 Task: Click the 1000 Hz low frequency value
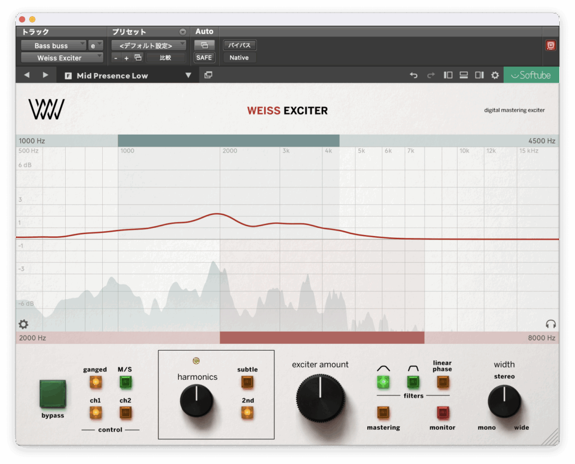(32, 141)
